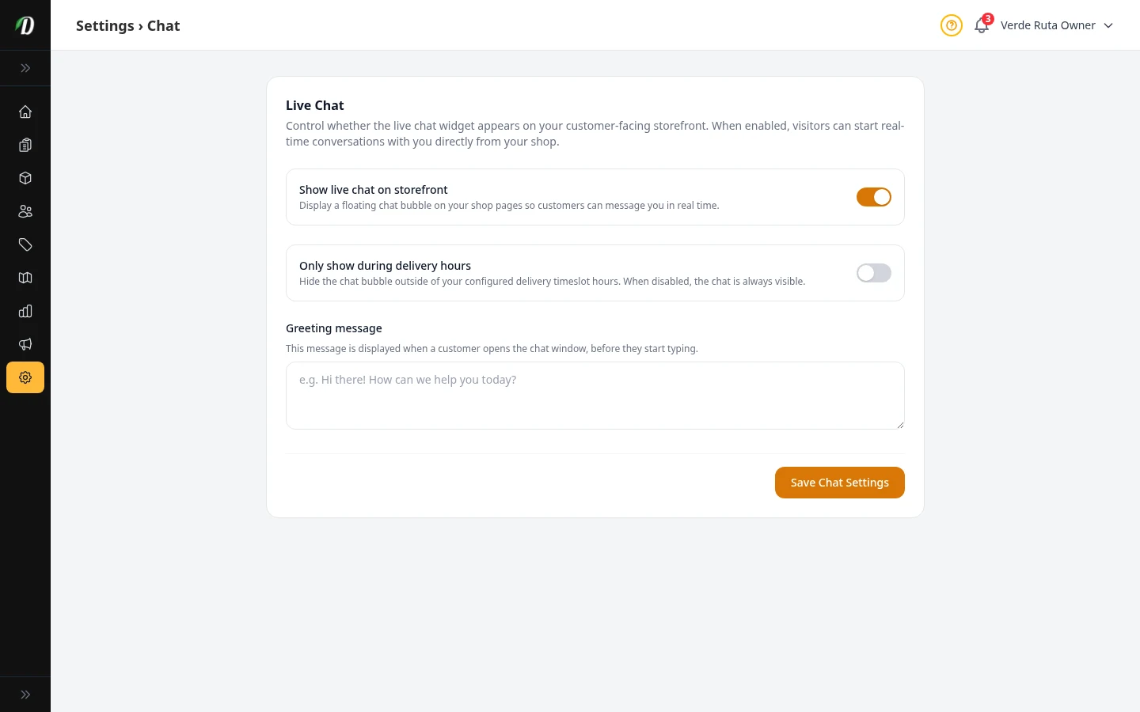Open the map sidebar icon
Viewport: 1140px width, 712px height.
point(25,278)
